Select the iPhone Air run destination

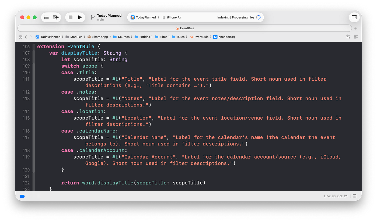tap(172, 17)
